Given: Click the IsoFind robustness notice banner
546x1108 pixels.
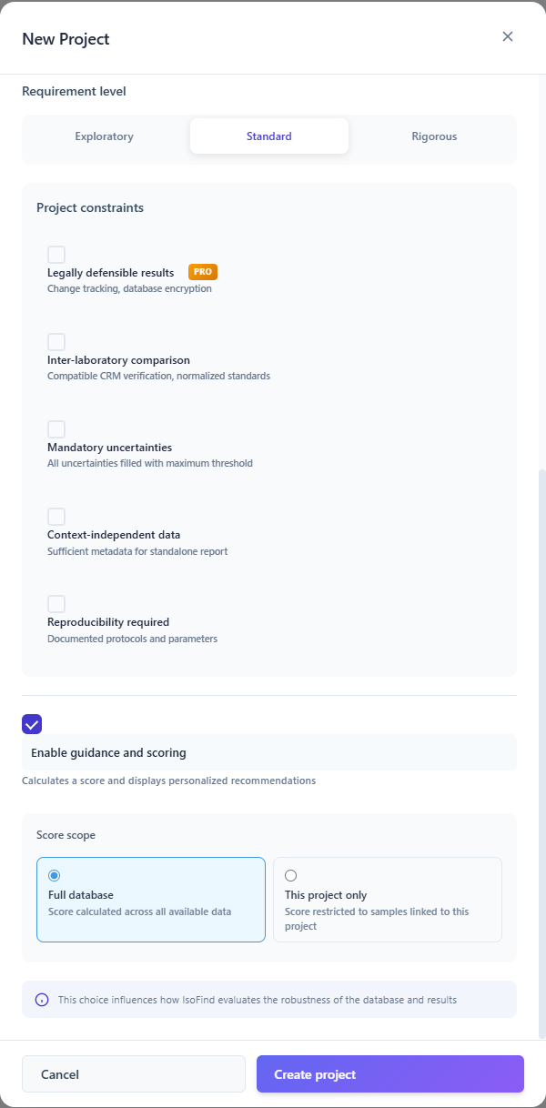Looking at the screenshot, I should pos(268,999).
